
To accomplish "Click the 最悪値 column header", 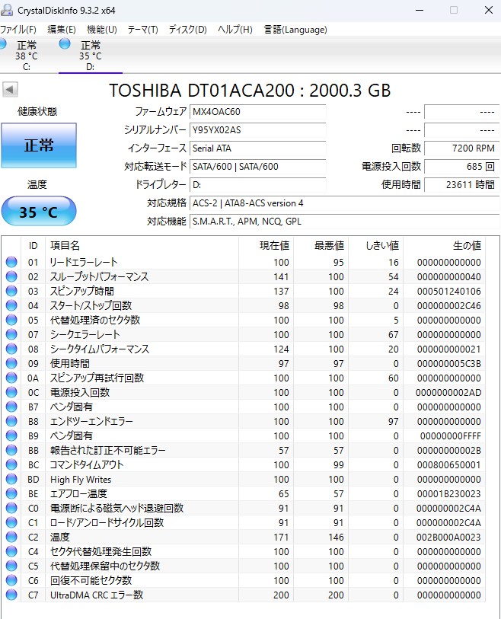I will pyautogui.click(x=321, y=246).
